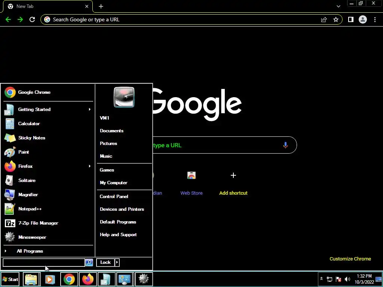Open 7-Zip File Manager
The width and height of the screenshot is (383, 287).
click(48, 223)
